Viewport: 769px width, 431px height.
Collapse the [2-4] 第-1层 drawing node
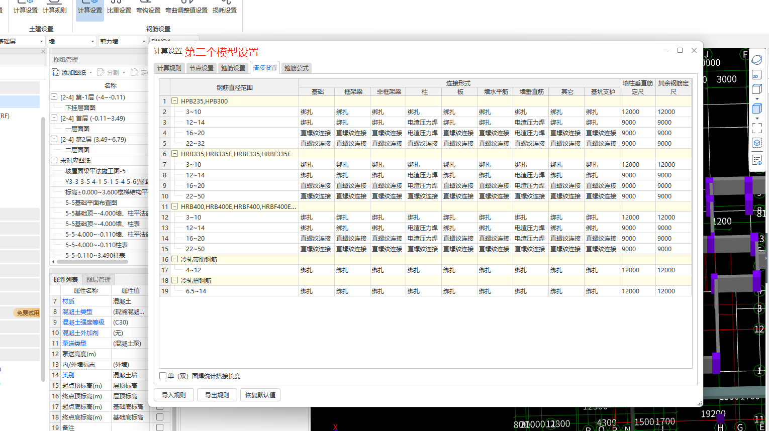(x=54, y=97)
